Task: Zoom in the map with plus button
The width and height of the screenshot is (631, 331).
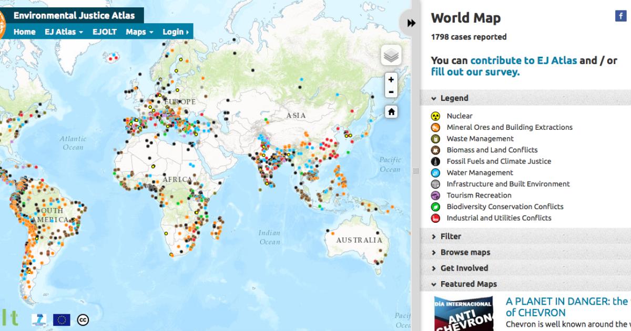Action: (x=391, y=79)
